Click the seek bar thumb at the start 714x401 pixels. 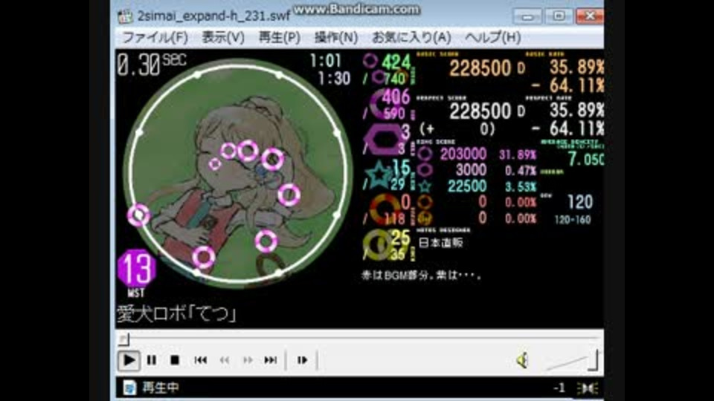[x=124, y=339]
